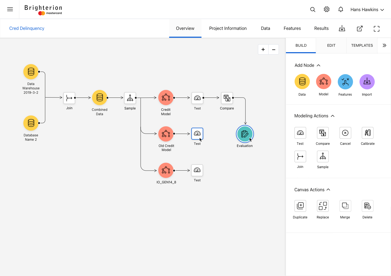The height and width of the screenshot is (276, 391).
Task: Select the TEMPLATES panel tab
Action: click(362, 45)
